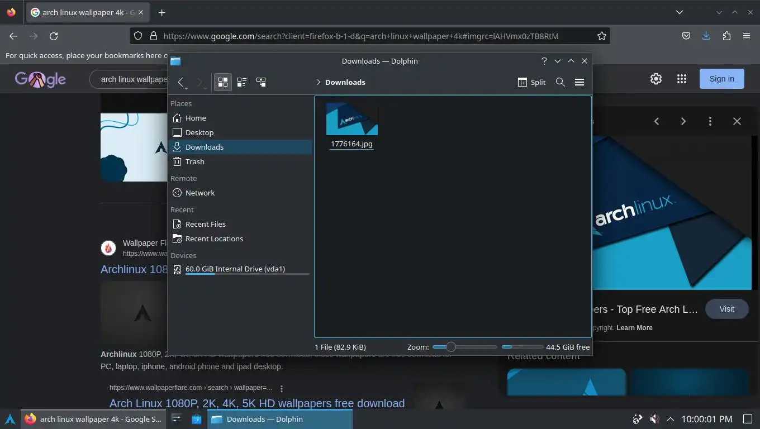Open Firefox extensions puzzle icon
The height and width of the screenshot is (429, 760).
click(726, 36)
